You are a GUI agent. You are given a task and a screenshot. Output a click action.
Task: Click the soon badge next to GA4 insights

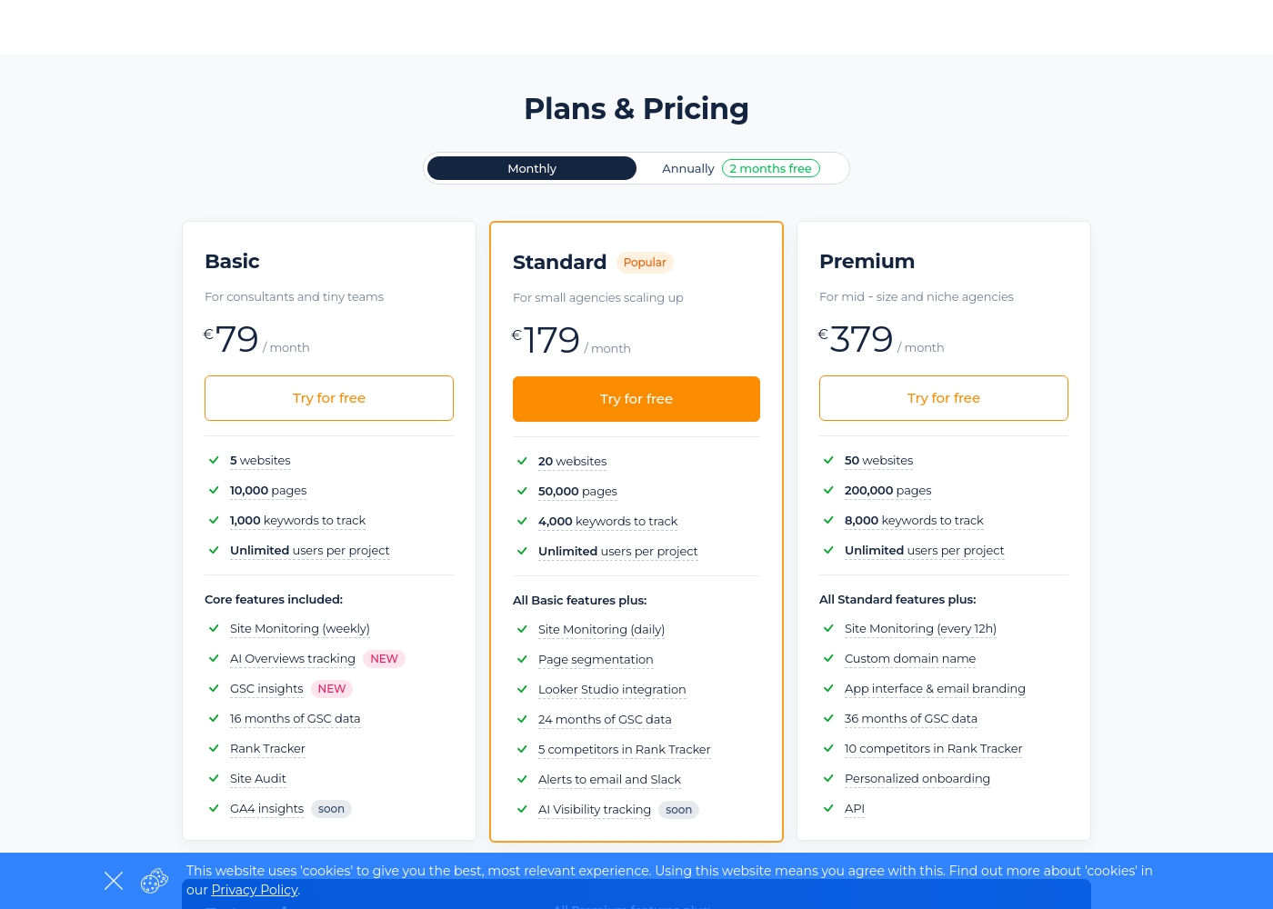[x=331, y=809]
